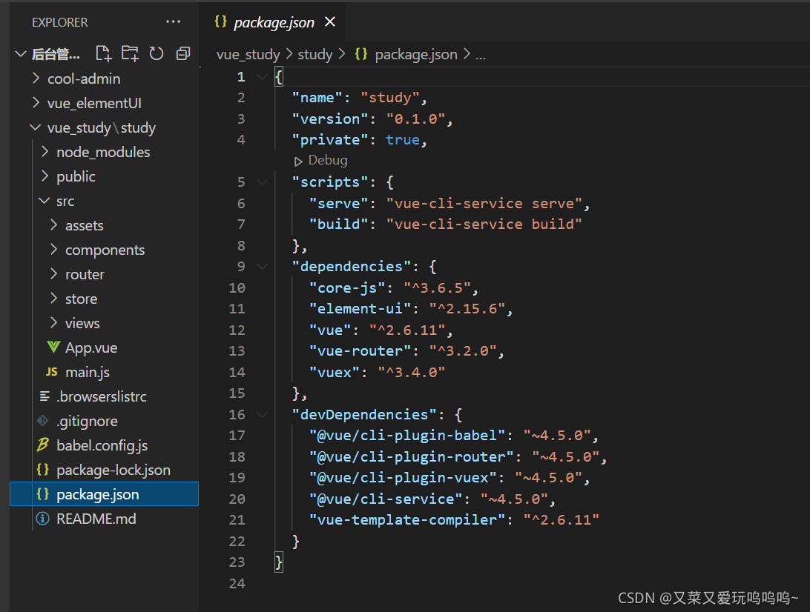Click the info icon beside README.md
This screenshot has height=612, width=810.
pyautogui.click(x=43, y=519)
